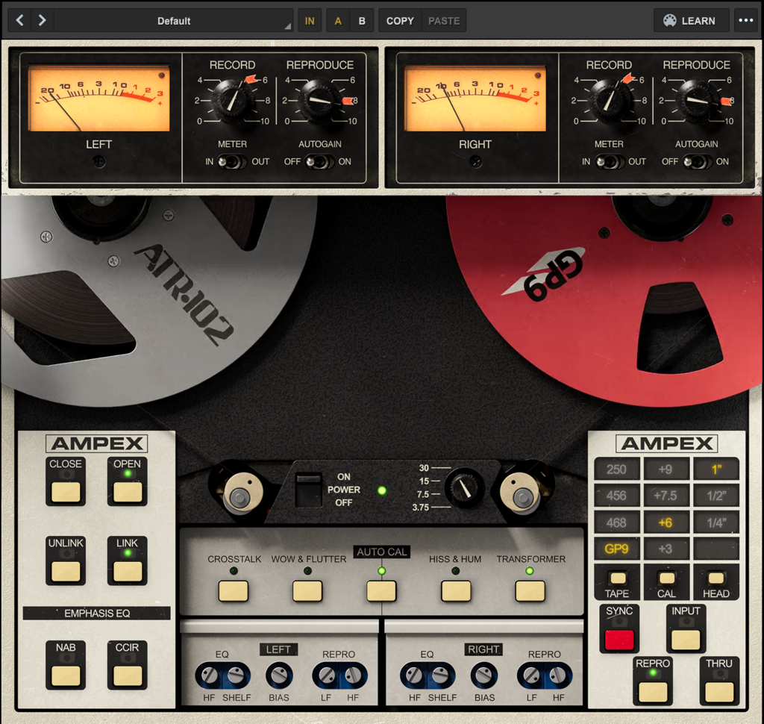Click the left VU meter calibration screw
Screen dimensions: 764x724
pyautogui.click(x=98, y=161)
